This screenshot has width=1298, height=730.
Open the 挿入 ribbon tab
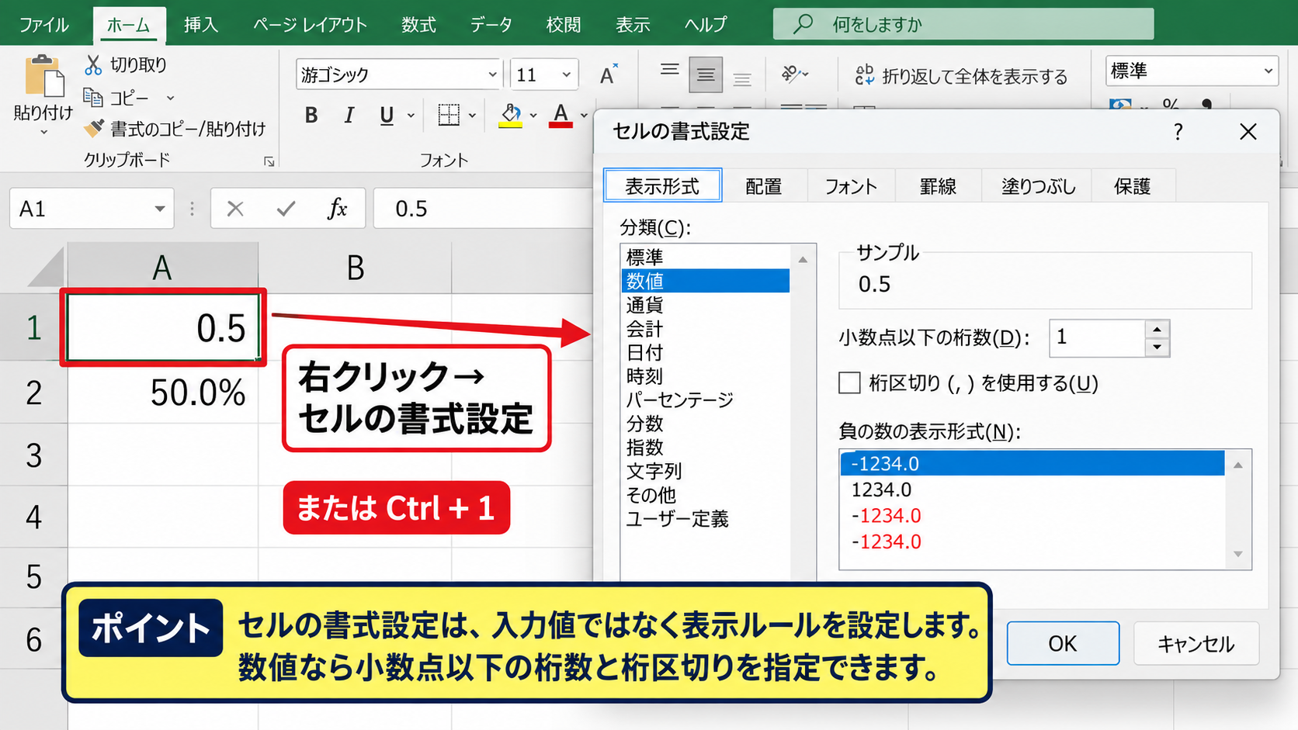click(x=201, y=25)
